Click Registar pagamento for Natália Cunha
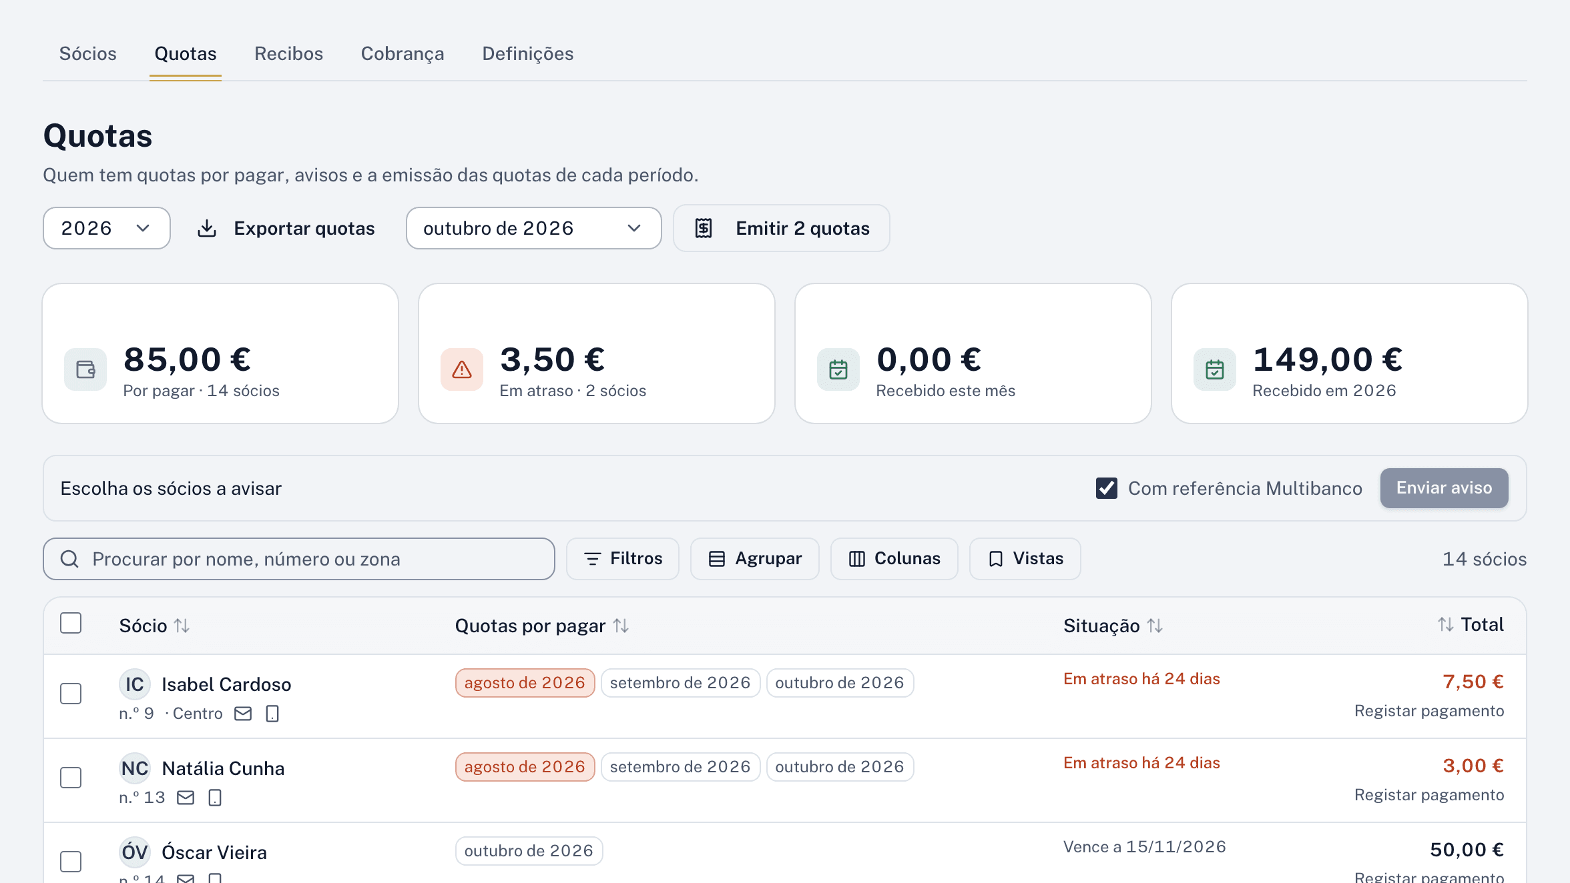Image resolution: width=1570 pixels, height=883 pixels. 1429,795
